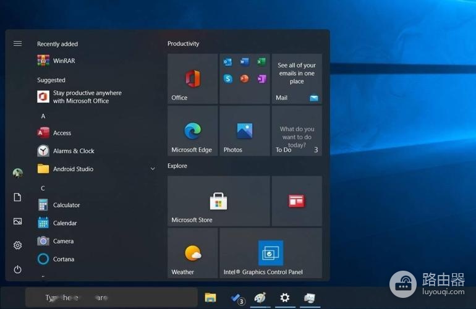Open Excel in the Office apps tile
Image resolution: width=476 pixels, height=309 pixels.
261,62
